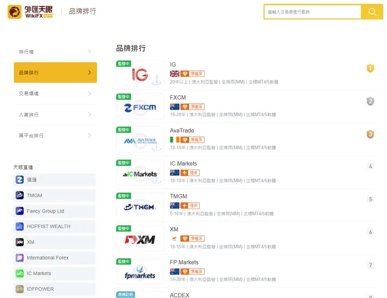Click the TMGM icon in 天眼直達

pos(20,195)
